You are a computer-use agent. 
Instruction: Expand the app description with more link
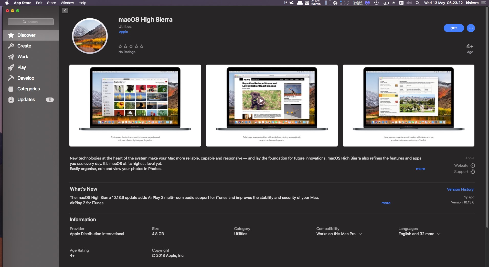pyautogui.click(x=420, y=169)
